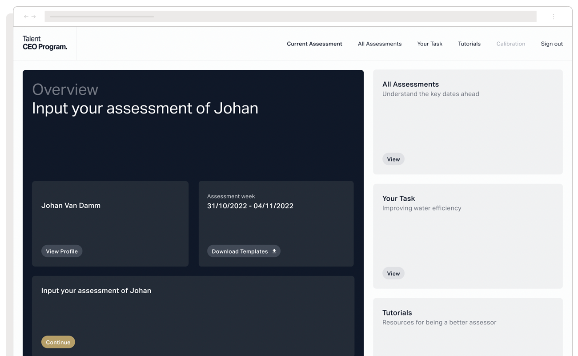Click the browser back arrow
Viewport: 578px width, 356px height.
[x=26, y=16]
